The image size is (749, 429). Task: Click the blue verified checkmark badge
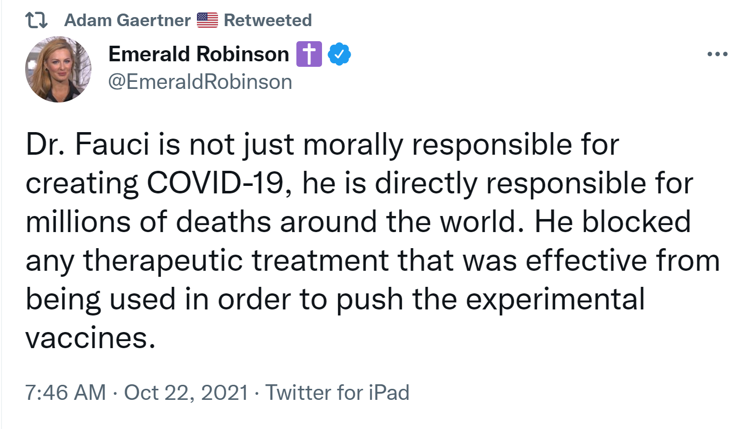point(340,54)
